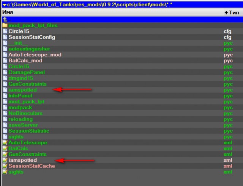Image resolution: width=243 pixels, height=186 pixels.
Task: Select the autoextinguisher file name
Action: (29, 49)
